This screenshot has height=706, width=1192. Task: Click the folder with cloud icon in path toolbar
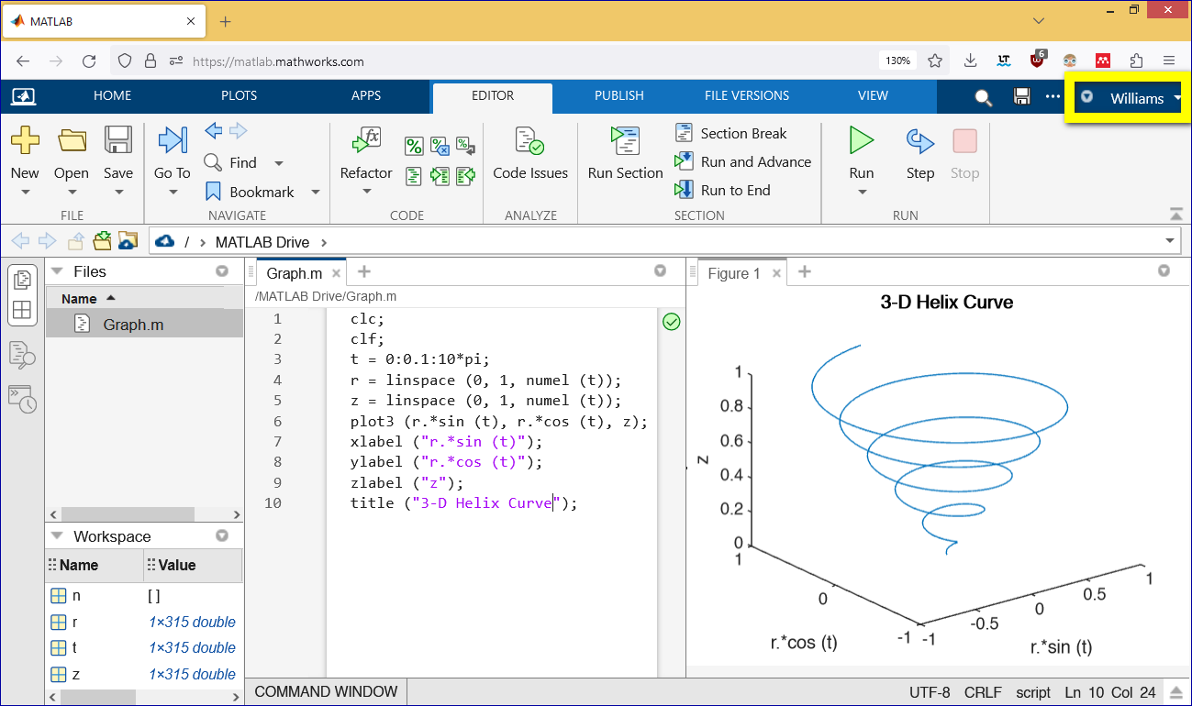(x=128, y=241)
